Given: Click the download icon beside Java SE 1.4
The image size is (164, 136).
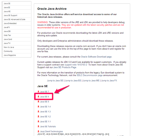Looking at the screenshot, I should click(38, 107).
